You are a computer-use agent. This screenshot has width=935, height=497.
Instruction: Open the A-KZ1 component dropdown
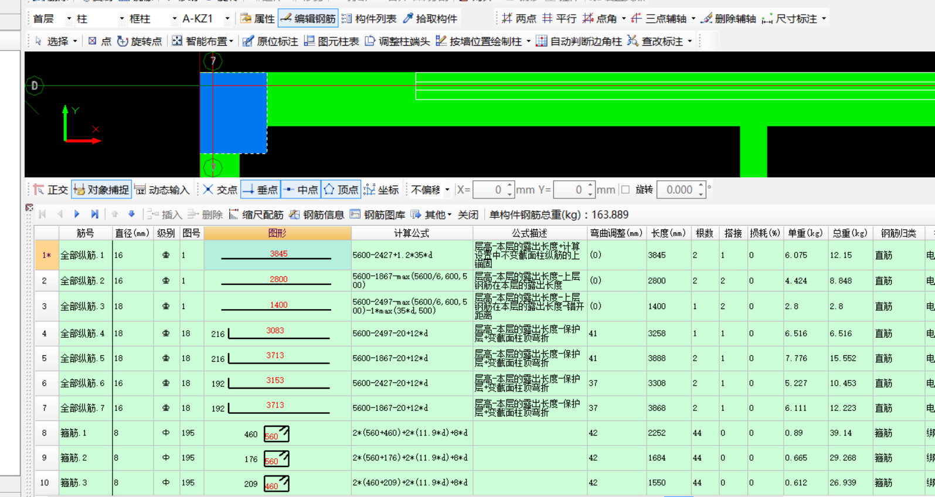point(227,19)
